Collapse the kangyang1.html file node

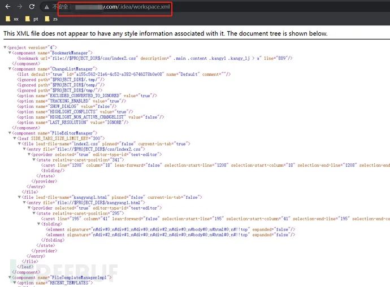tap(19, 197)
